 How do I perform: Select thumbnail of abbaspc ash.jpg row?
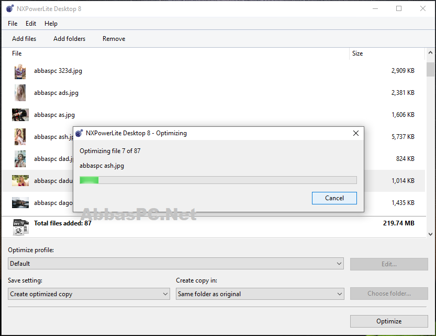pos(20,137)
